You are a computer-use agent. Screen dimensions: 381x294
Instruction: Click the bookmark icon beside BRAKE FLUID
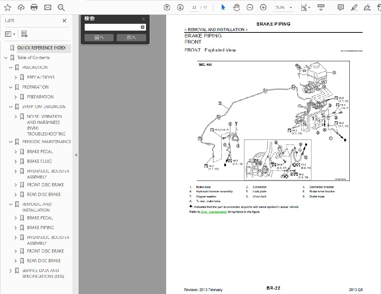pos(22,161)
